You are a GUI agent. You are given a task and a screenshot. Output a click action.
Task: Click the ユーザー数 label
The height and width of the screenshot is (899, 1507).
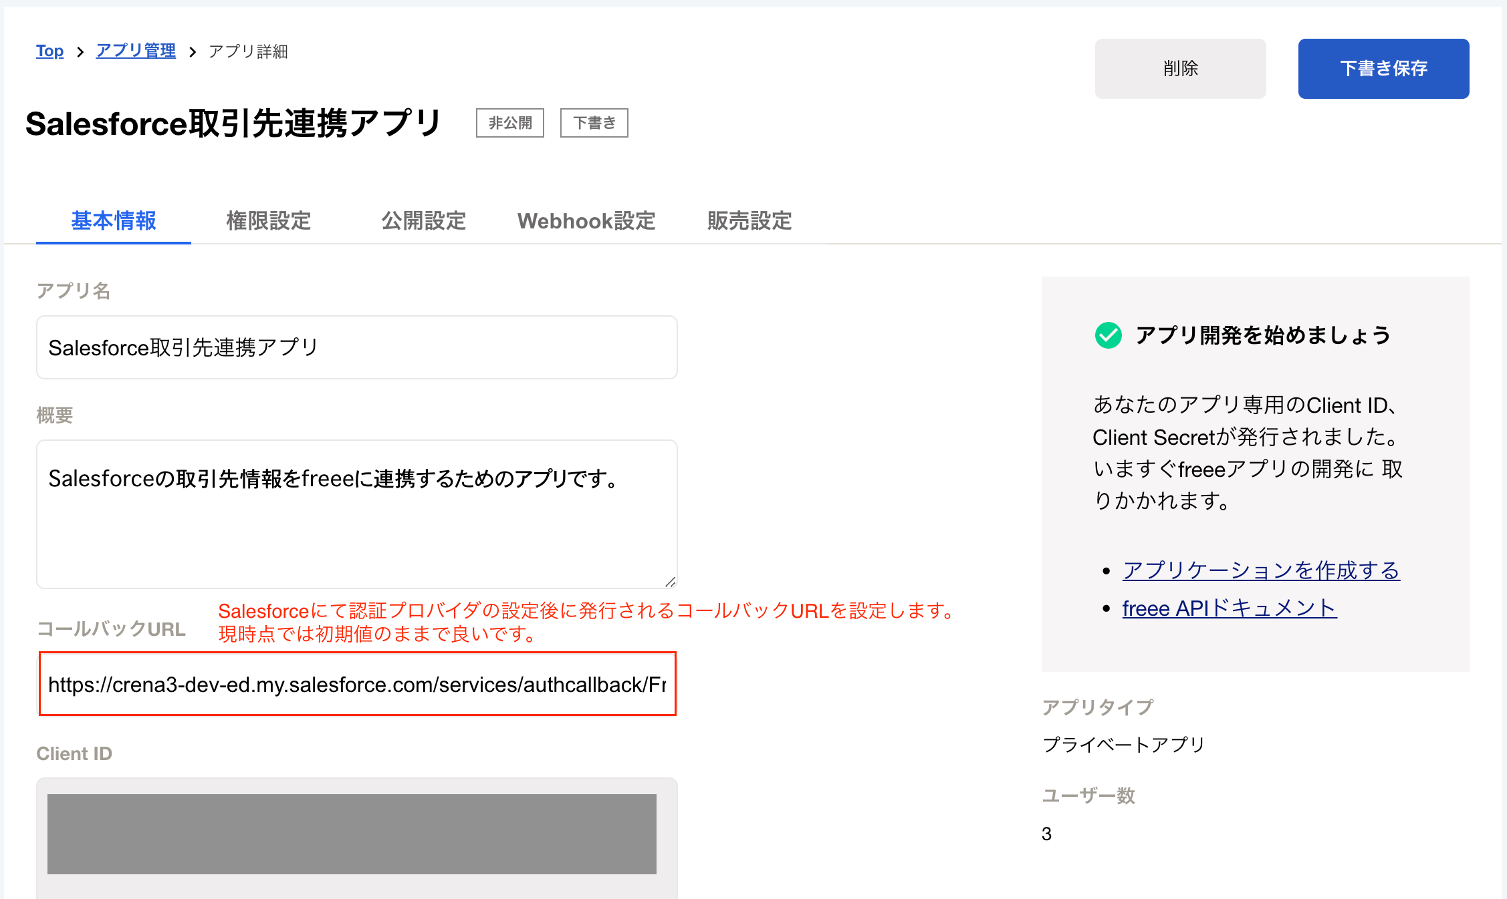click(x=1088, y=795)
